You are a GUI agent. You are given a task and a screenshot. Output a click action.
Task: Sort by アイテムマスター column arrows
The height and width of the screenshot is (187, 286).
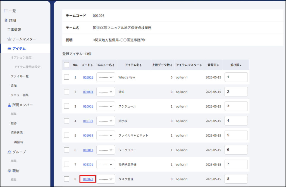click(201, 65)
